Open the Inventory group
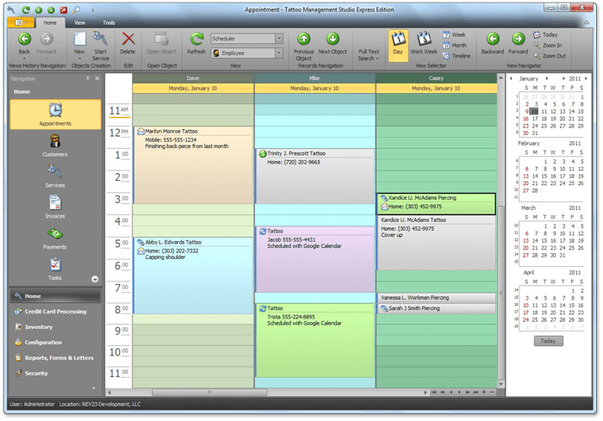The height and width of the screenshot is (421, 603). [x=55, y=327]
